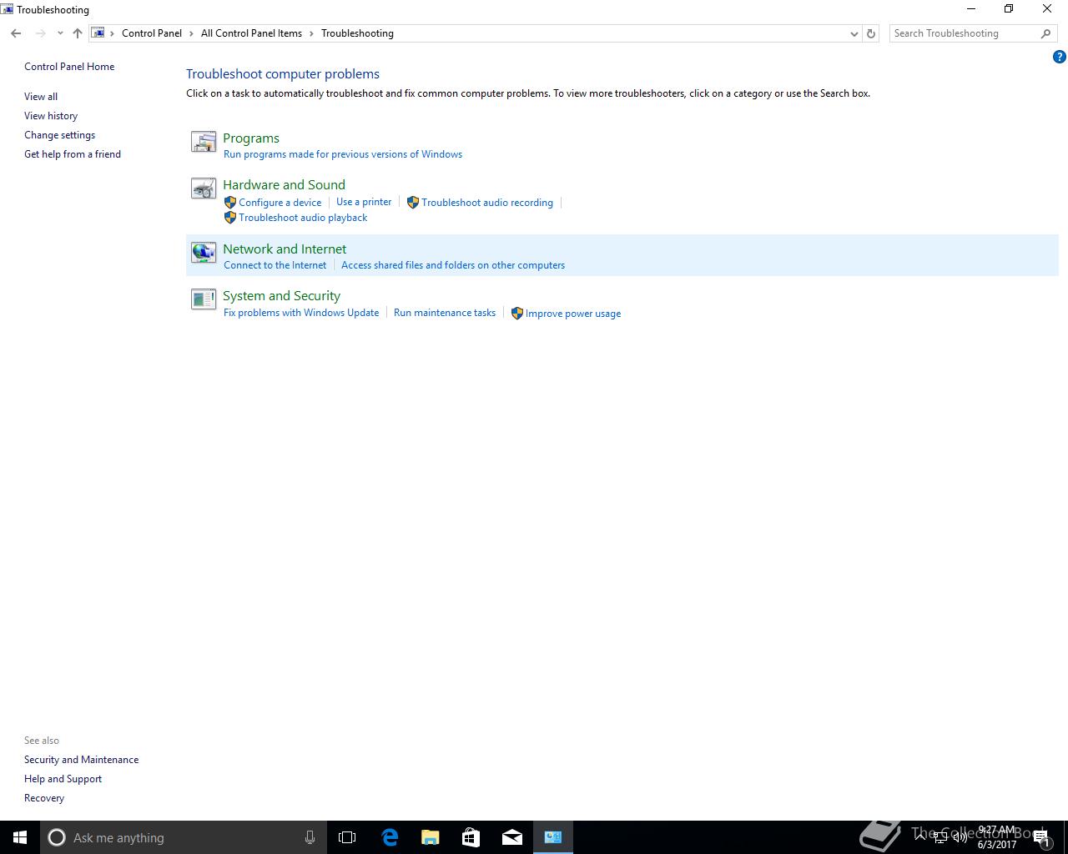Open the Store from the taskbar
The width and height of the screenshot is (1068, 854).
(x=471, y=837)
